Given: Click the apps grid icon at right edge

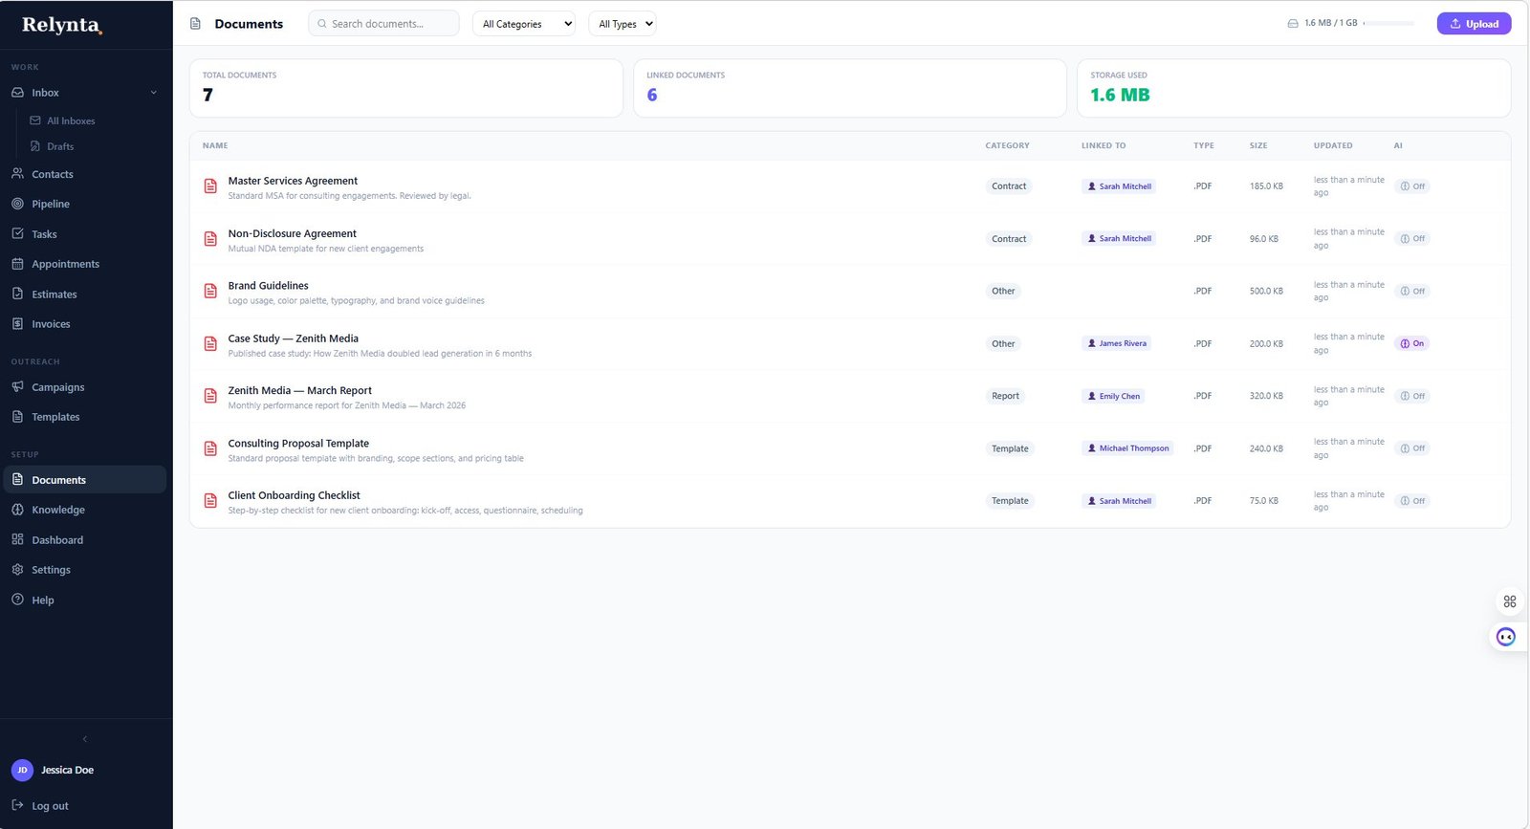Looking at the screenshot, I should coord(1509,601).
